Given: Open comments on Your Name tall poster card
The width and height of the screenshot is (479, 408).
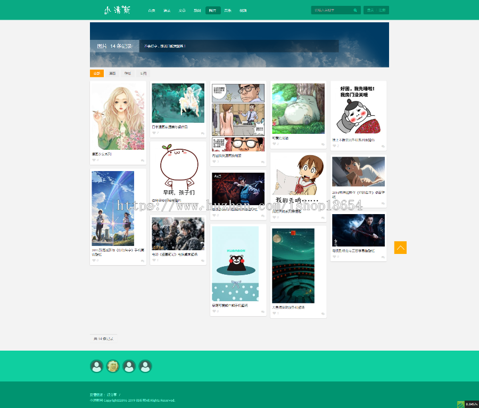Looking at the screenshot, I should [142, 261].
